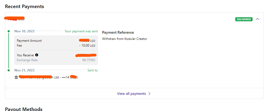This screenshot has height=111, width=268.
Task: Select the Nov 21, 2022 timeline dot
Action: (9, 70)
